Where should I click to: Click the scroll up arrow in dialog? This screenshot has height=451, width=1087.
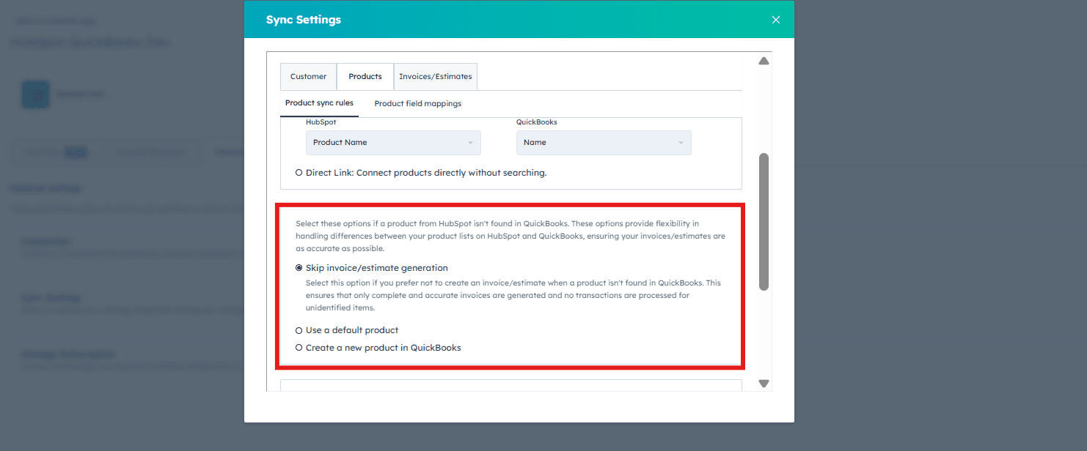coord(764,61)
